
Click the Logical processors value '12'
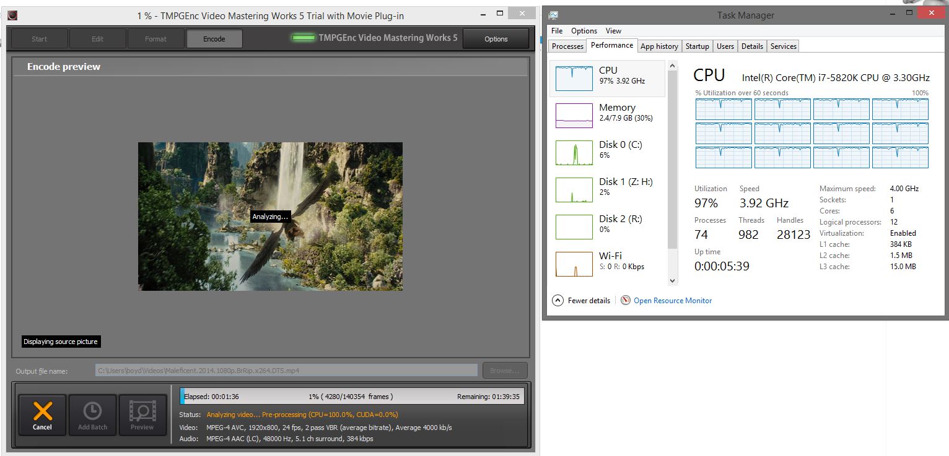tap(894, 222)
